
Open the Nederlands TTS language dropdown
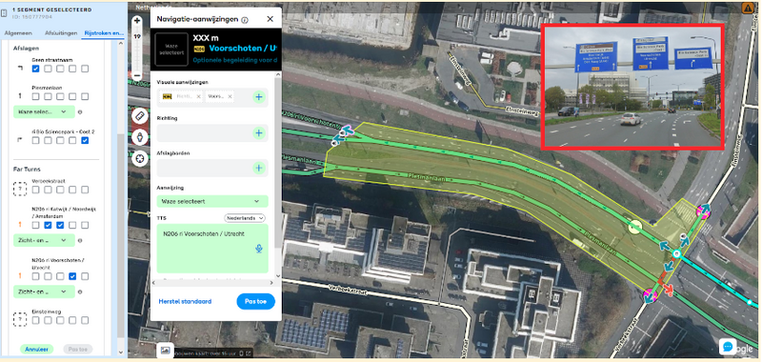[x=245, y=218]
